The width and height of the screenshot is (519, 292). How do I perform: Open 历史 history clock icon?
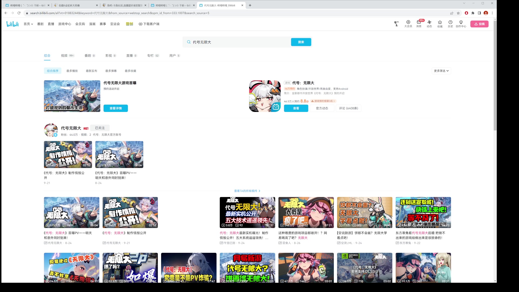coord(450,24)
